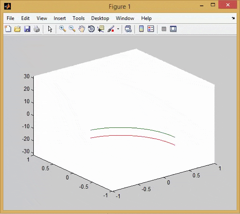Save figure using the floppy disk icon
240x214 pixels.
[x=27, y=29]
